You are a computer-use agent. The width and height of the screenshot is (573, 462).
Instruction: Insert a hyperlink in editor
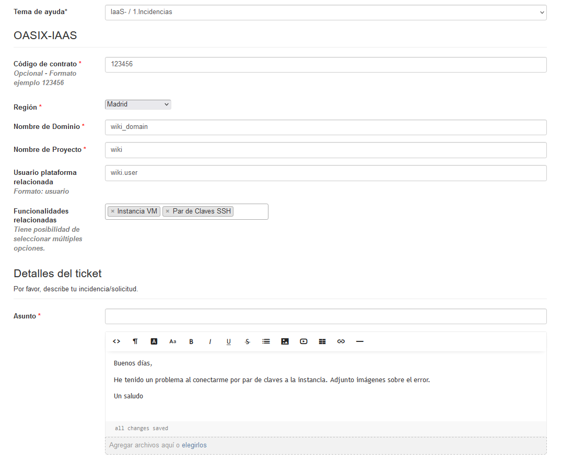point(341,341)
